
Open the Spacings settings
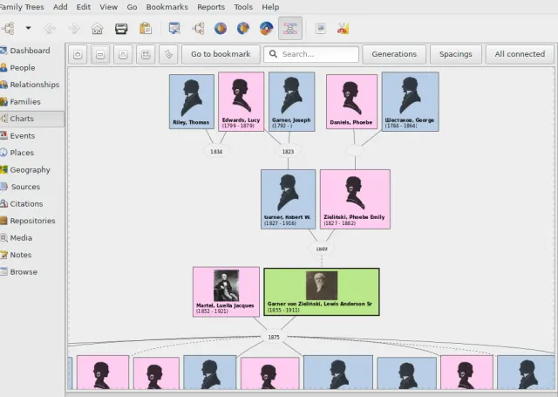[x=455, y=54]
